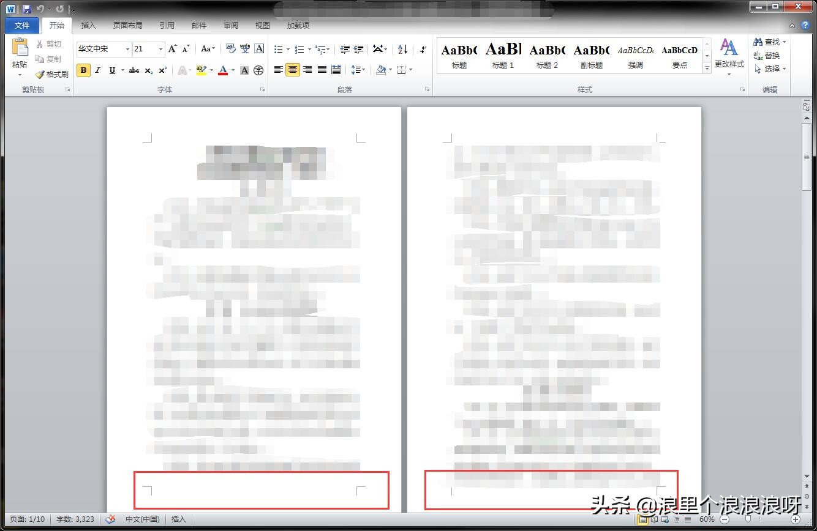Click the Shrink Font icon
The image size is (817, 531).
[x=186, y=49]
